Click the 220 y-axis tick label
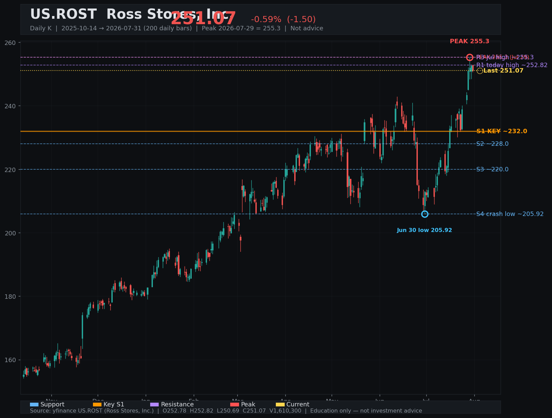The image size is (552, 418). 10,169
